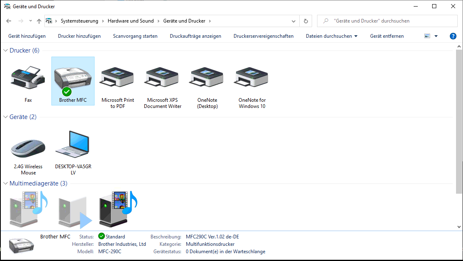Click the Brother MFC name in details pane

pyautogui.click(x=55, y=236)
